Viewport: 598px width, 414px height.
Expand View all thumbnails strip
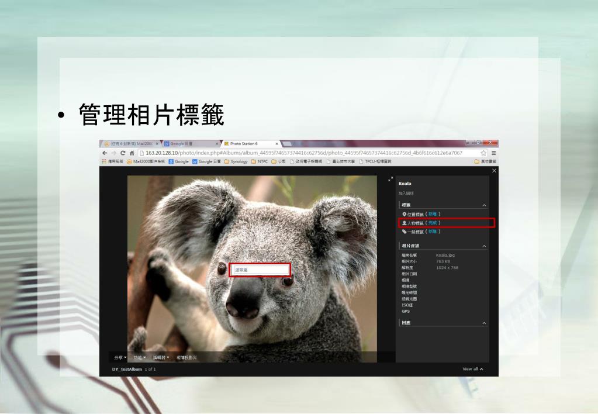tap(473, 369)
